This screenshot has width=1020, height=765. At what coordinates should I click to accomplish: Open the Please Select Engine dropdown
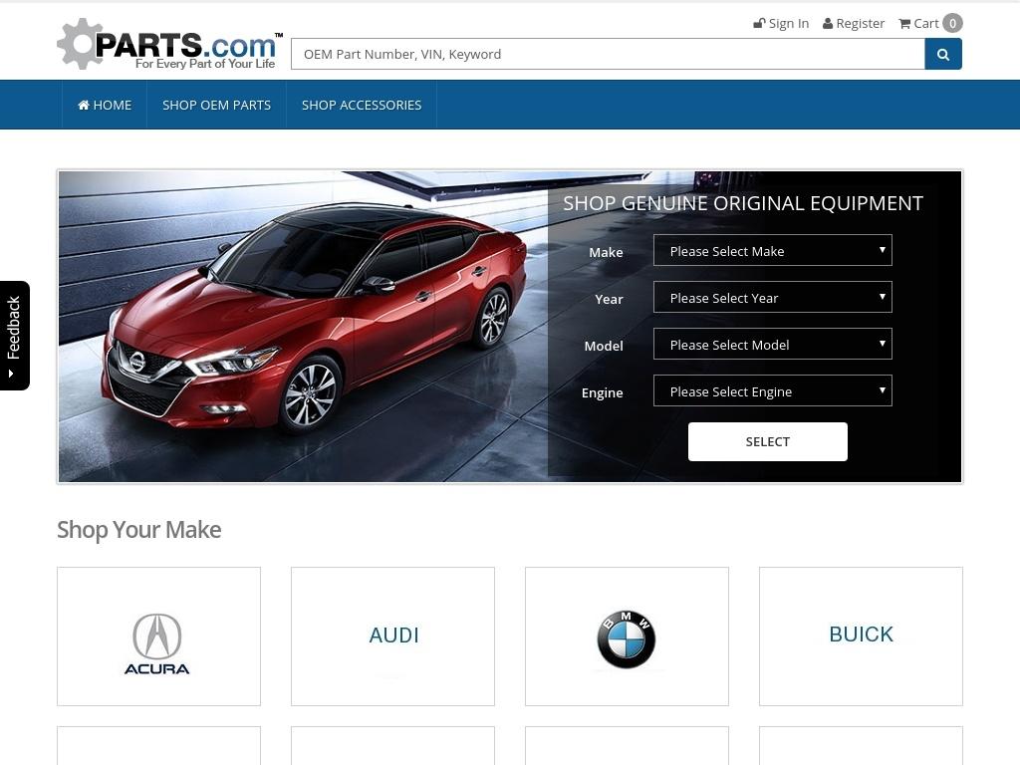[x=772, y=390]
